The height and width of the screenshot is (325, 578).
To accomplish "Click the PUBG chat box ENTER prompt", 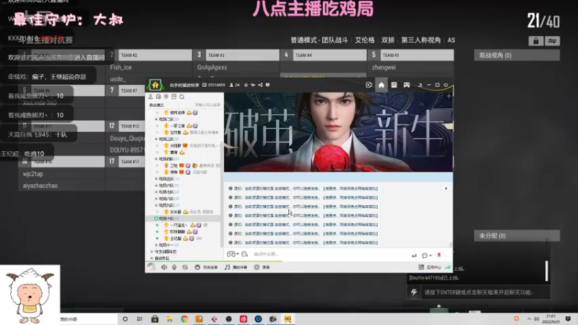I will click(478, 292).
